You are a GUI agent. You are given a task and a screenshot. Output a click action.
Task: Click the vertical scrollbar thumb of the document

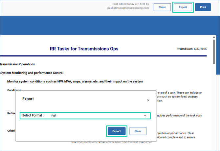tap(214, 53)
